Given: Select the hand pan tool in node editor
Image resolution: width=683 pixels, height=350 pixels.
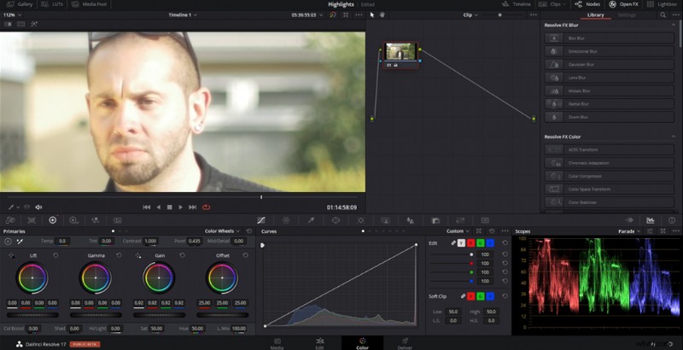Looking at the screenshot, I should (382, 15).
